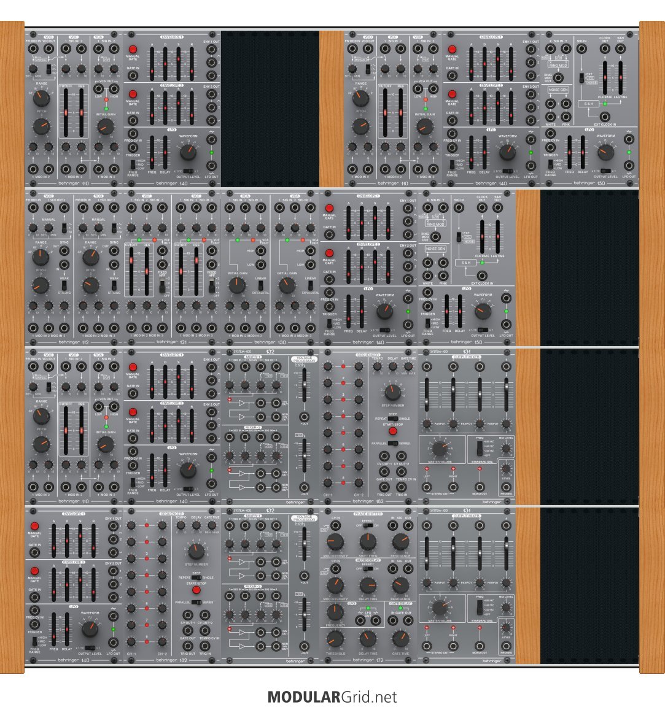Toggle LINEAR/EXPONENTIAL switch on second 130 VCA
Image resolution: width=665 pixels, height=710 pixels.
coord(310,285)
